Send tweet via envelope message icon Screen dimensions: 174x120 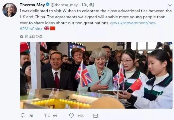[x=95, y=116]
